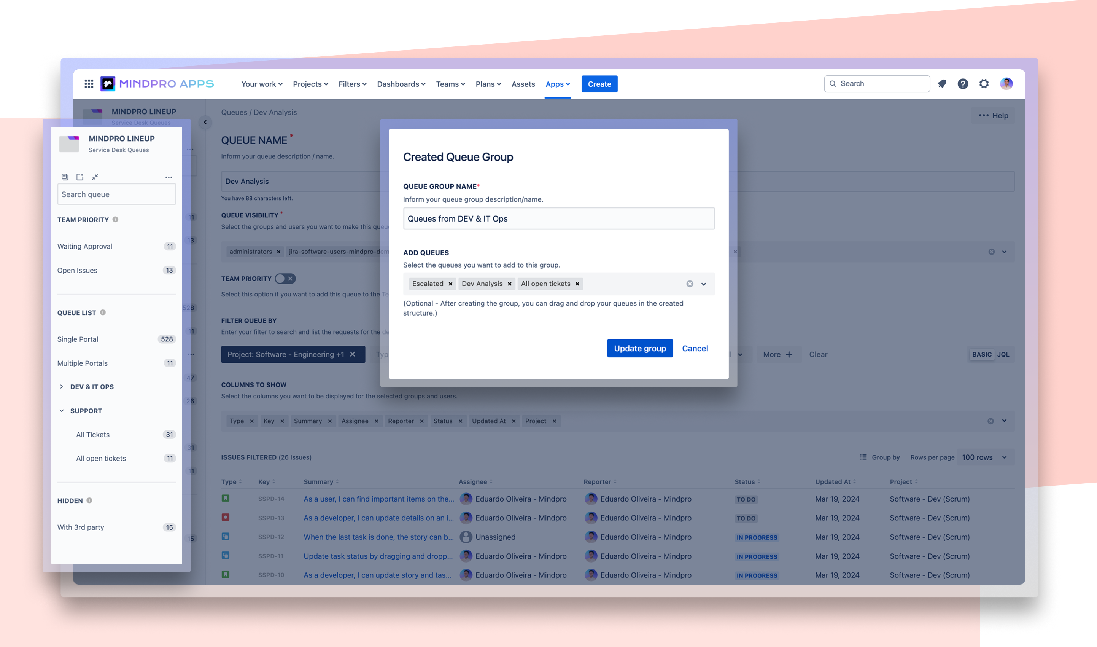Image resolution: width=1097 pixels, height=647 pixels.
Task: Click the info icon next to QUEUE LIST
Action: [103, 312]
